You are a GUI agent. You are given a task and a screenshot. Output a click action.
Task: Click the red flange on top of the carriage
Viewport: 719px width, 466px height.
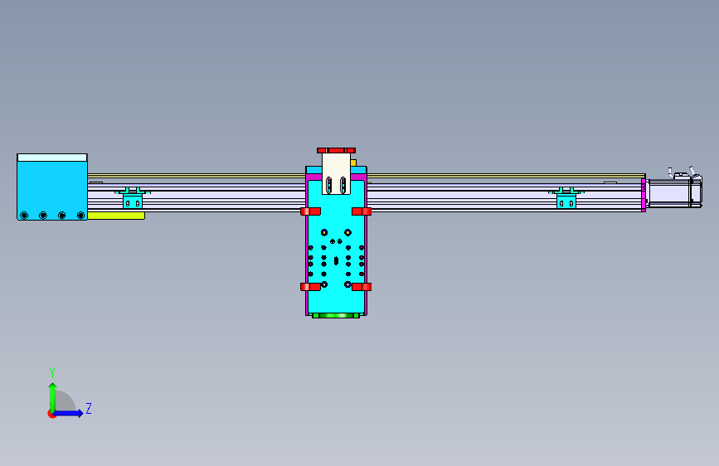(336, 150)
